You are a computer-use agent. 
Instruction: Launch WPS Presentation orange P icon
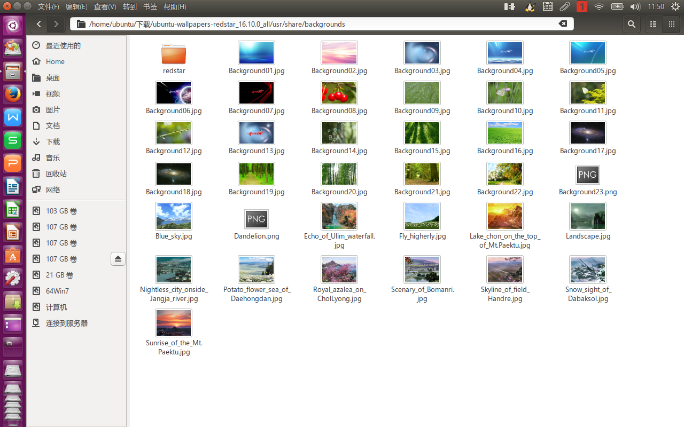13,163
